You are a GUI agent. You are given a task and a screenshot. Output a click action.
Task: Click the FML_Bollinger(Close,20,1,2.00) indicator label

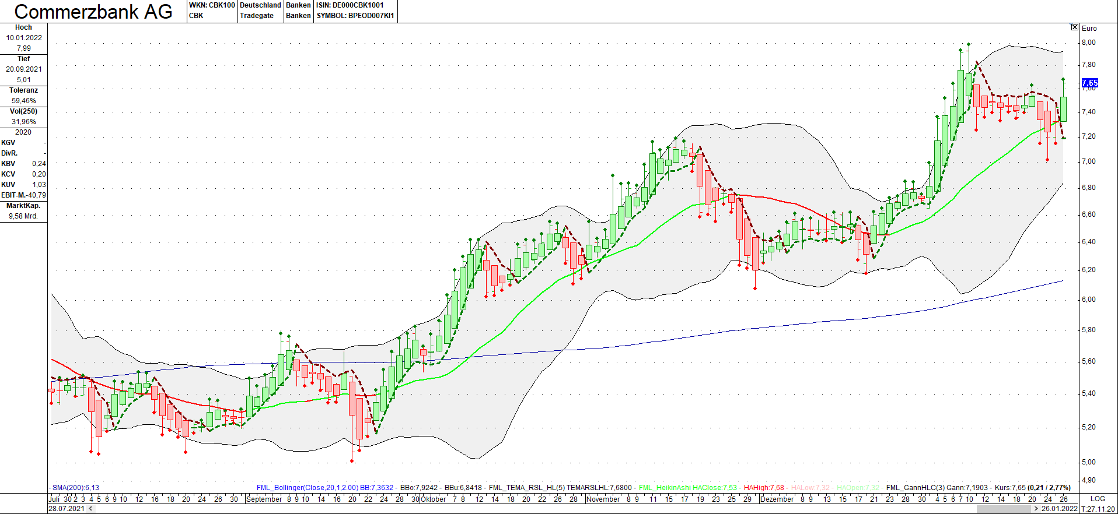pos(308,488)
